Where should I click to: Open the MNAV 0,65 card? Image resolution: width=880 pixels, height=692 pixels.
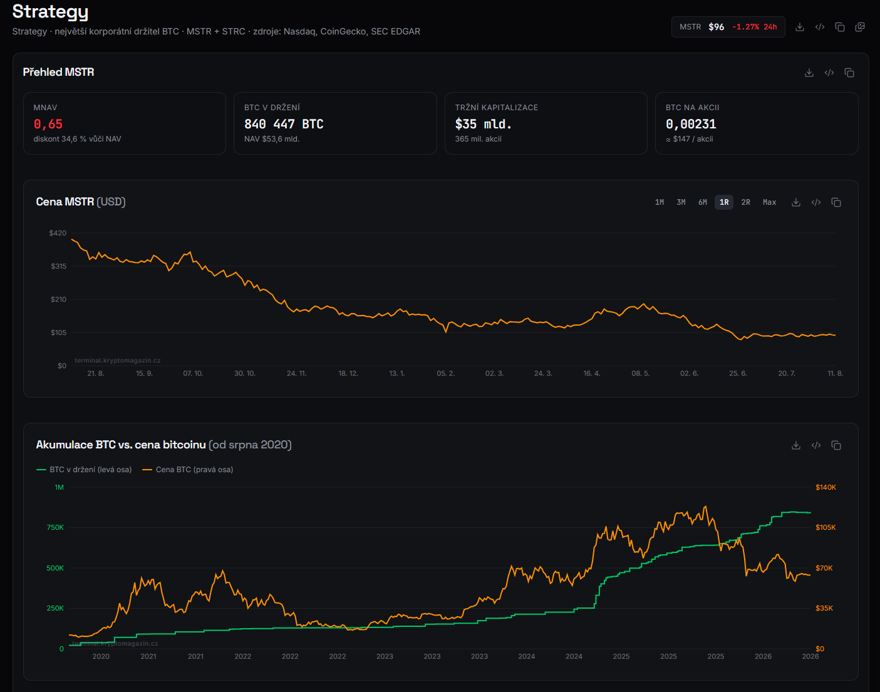(x=125, y=123)
